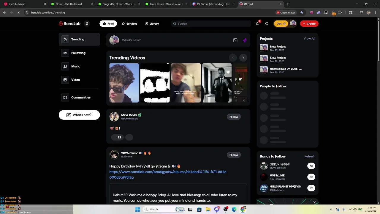The image size is (380, 214).
Task: Open first New Project in Projects
Action: (x=287, y=48)
